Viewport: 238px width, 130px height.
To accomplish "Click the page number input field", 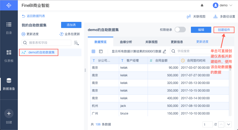I will click(x=207, y=124).
